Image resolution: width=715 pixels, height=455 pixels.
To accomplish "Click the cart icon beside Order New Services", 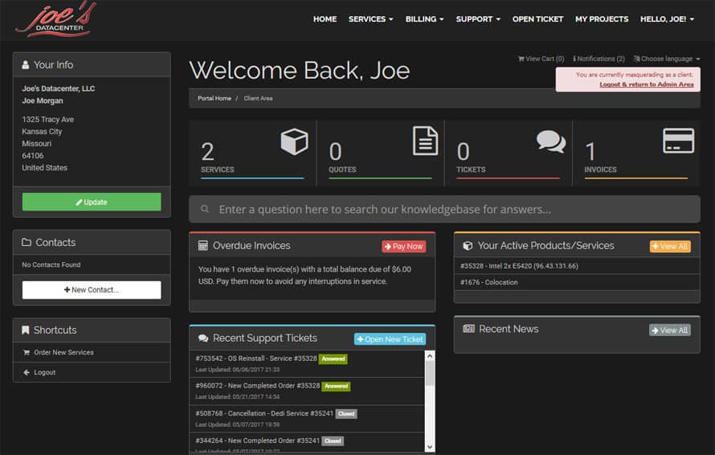I will click(27, 352).
